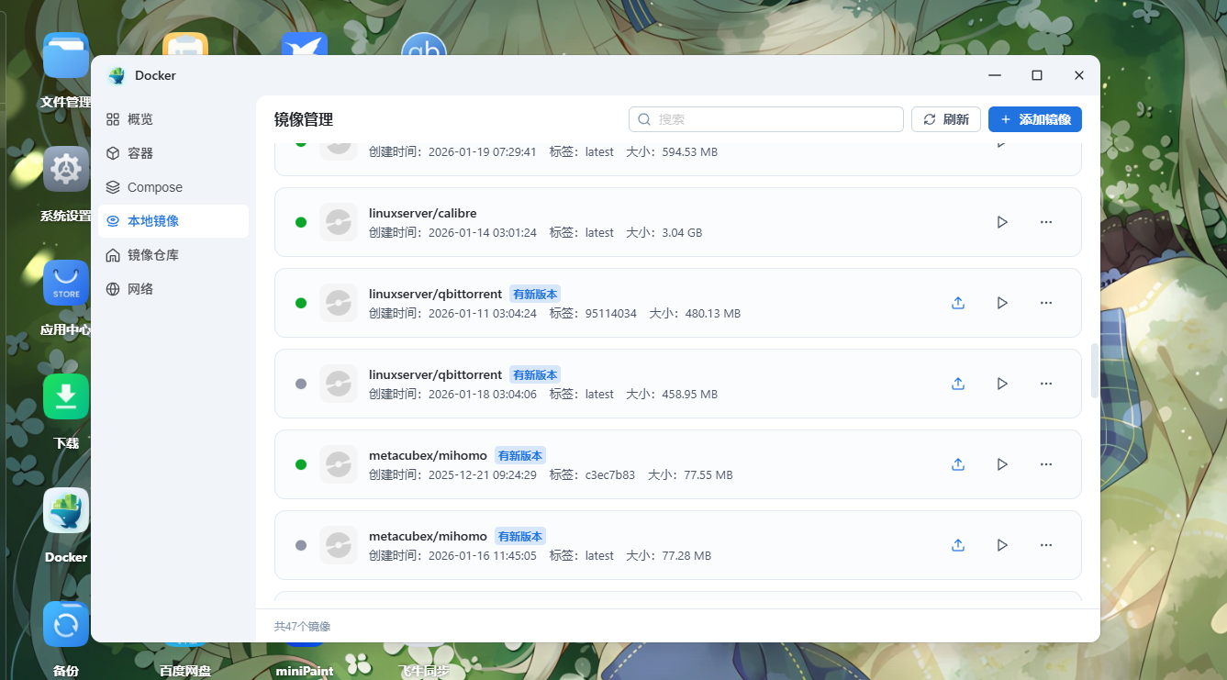Run linuxserver/calibre using its play icon
This screenshot has width=1227, height=680.
(1001, 221)
